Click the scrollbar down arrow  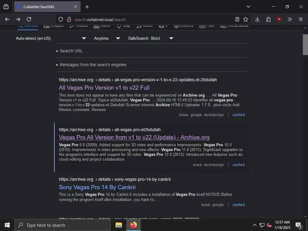point(305,217)
